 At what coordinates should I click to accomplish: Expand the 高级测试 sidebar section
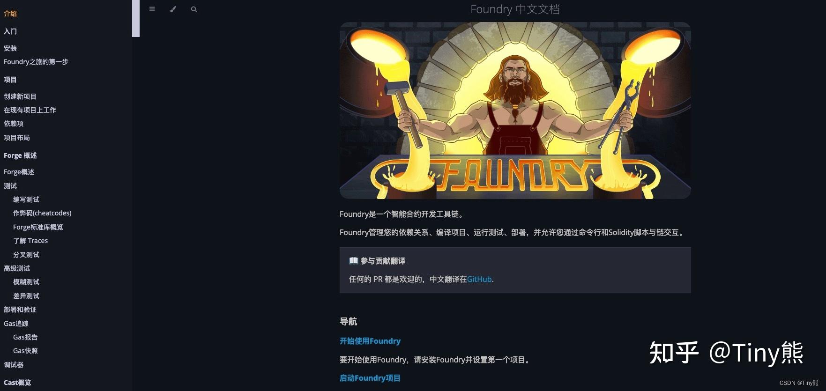coord(17,268)
